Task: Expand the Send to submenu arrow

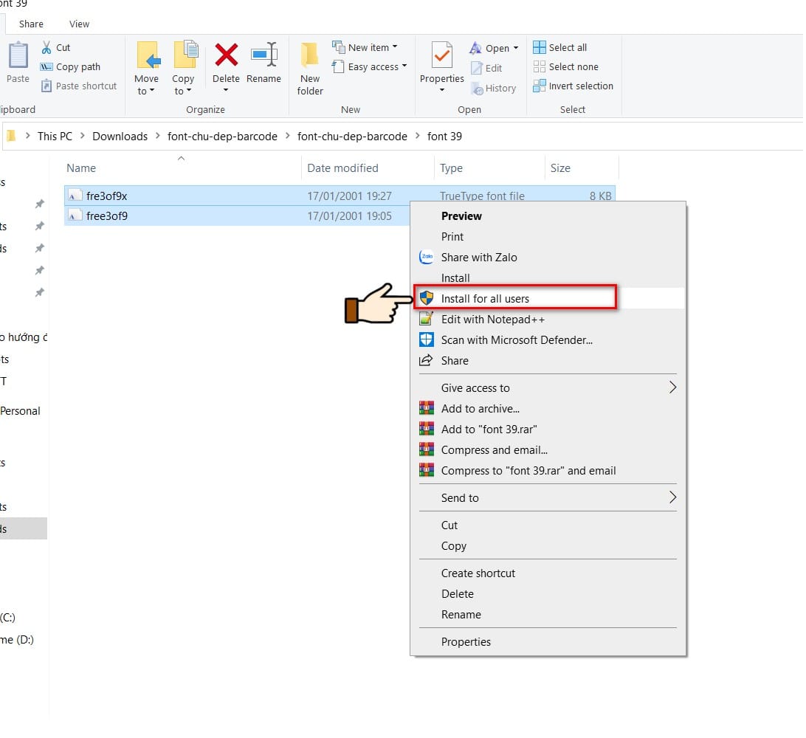Action: (x=672, y=497)
